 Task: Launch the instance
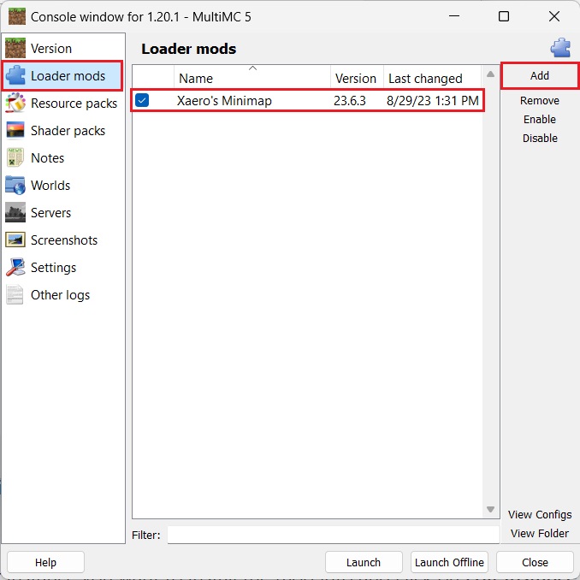[x=364, y=562]
